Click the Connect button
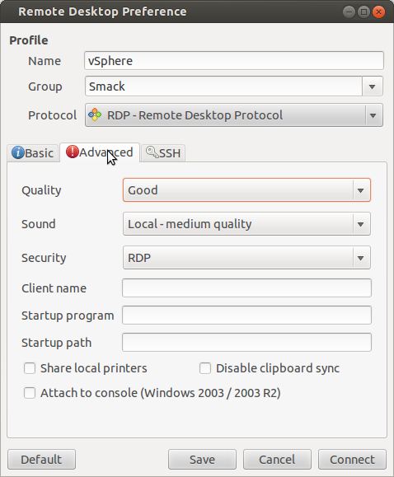 pyautogui.click(x=352, y=460)
